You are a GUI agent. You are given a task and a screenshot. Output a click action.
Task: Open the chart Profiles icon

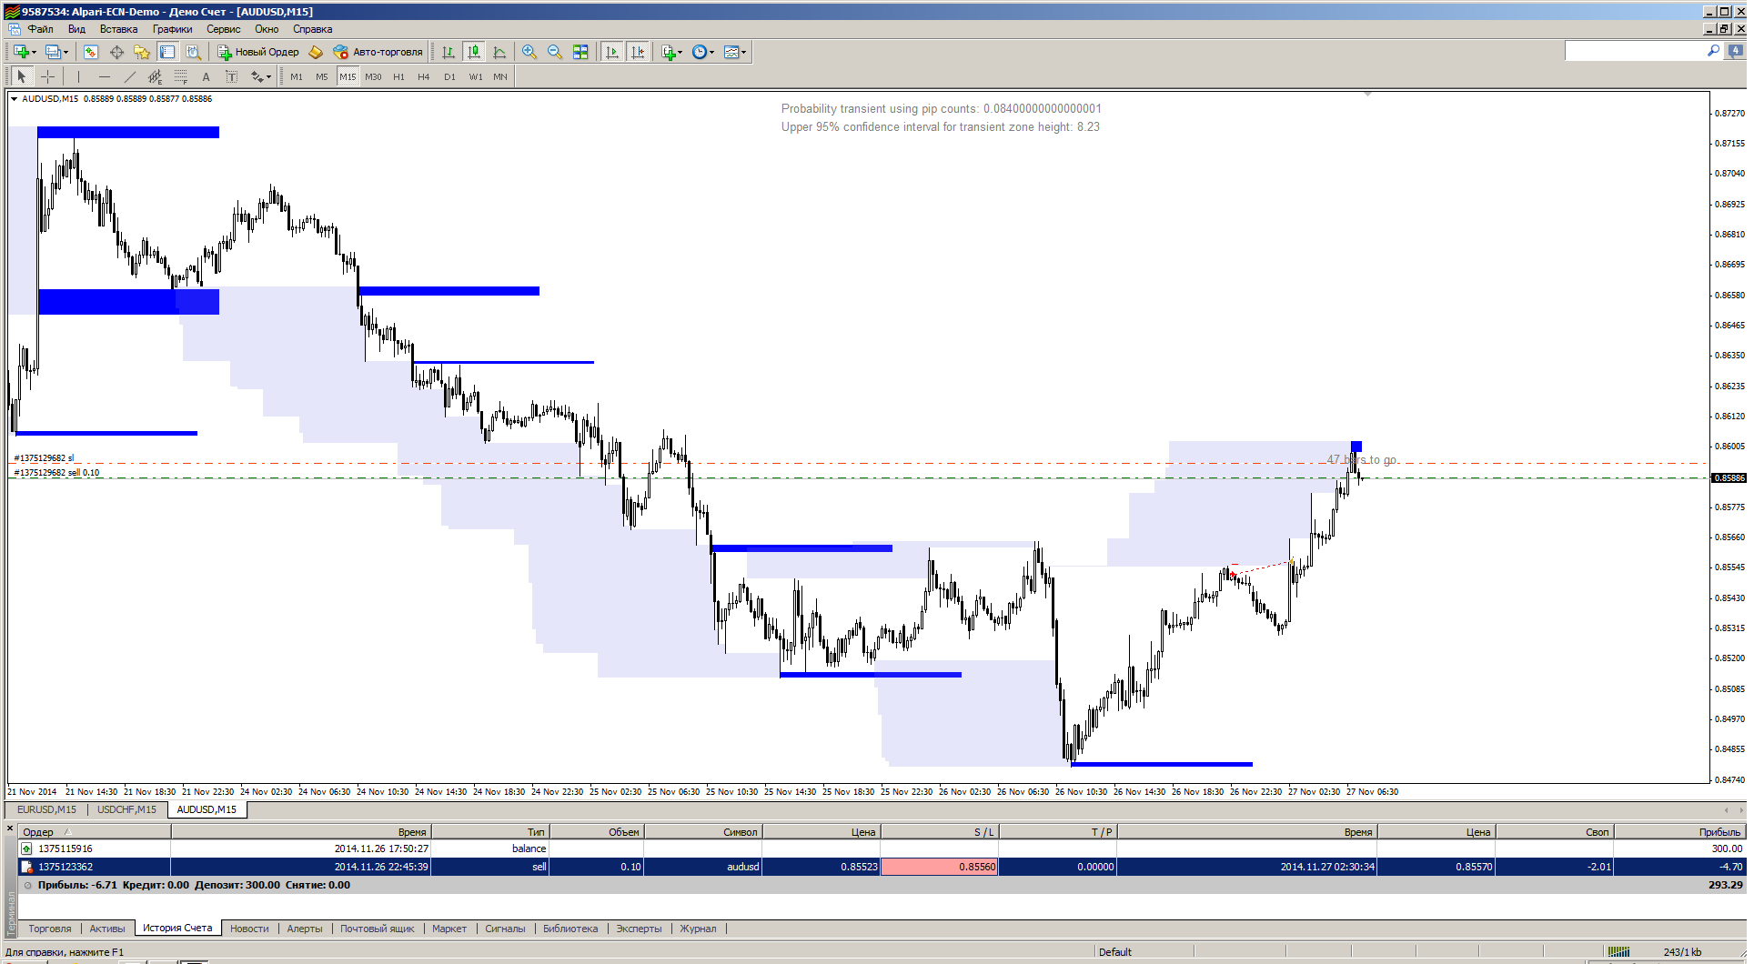(x=53, y=52)
